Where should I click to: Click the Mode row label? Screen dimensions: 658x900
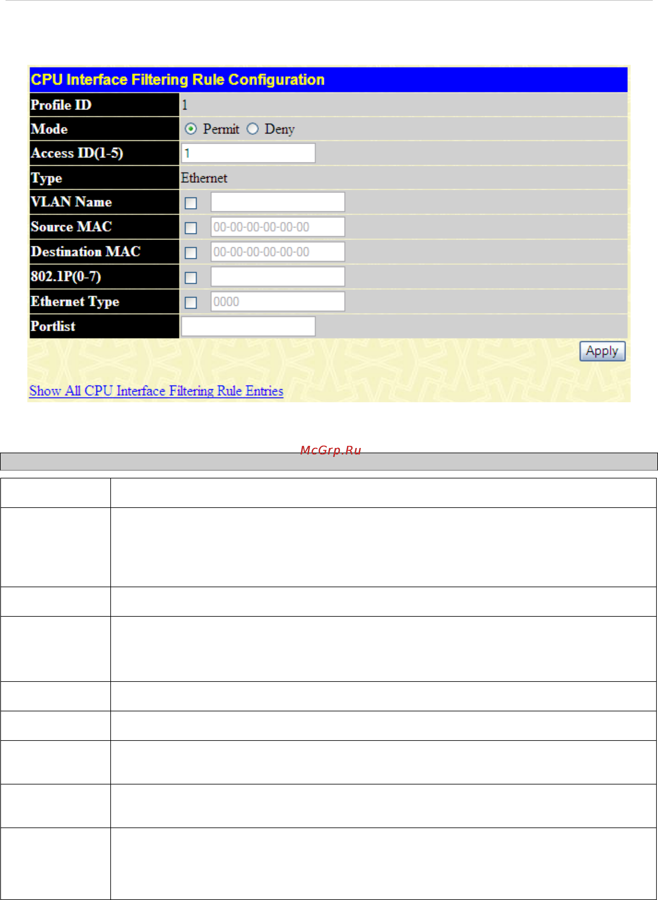click(x=49, y=129)
